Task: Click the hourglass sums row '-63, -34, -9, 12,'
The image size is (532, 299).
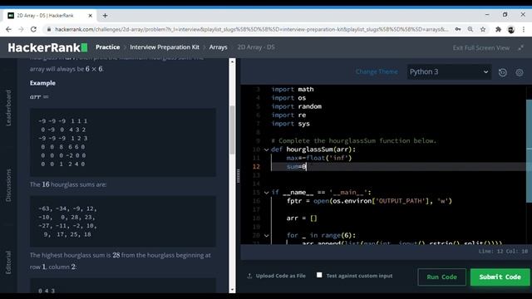Action: 67,208
